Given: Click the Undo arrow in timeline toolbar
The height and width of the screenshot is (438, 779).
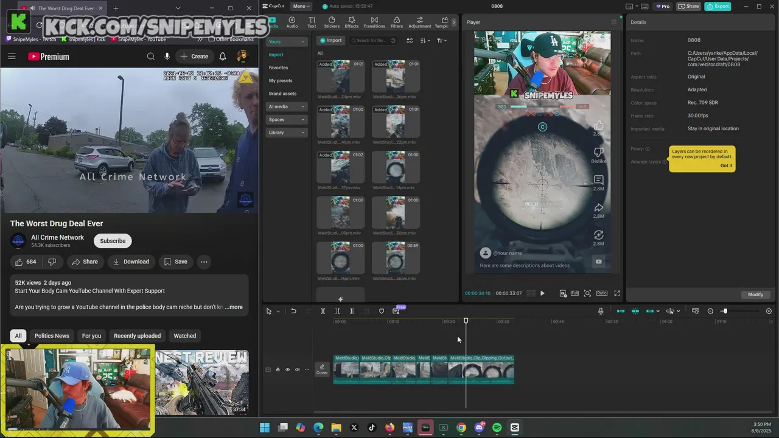Looking at the screenshot, I should [293, 311].
